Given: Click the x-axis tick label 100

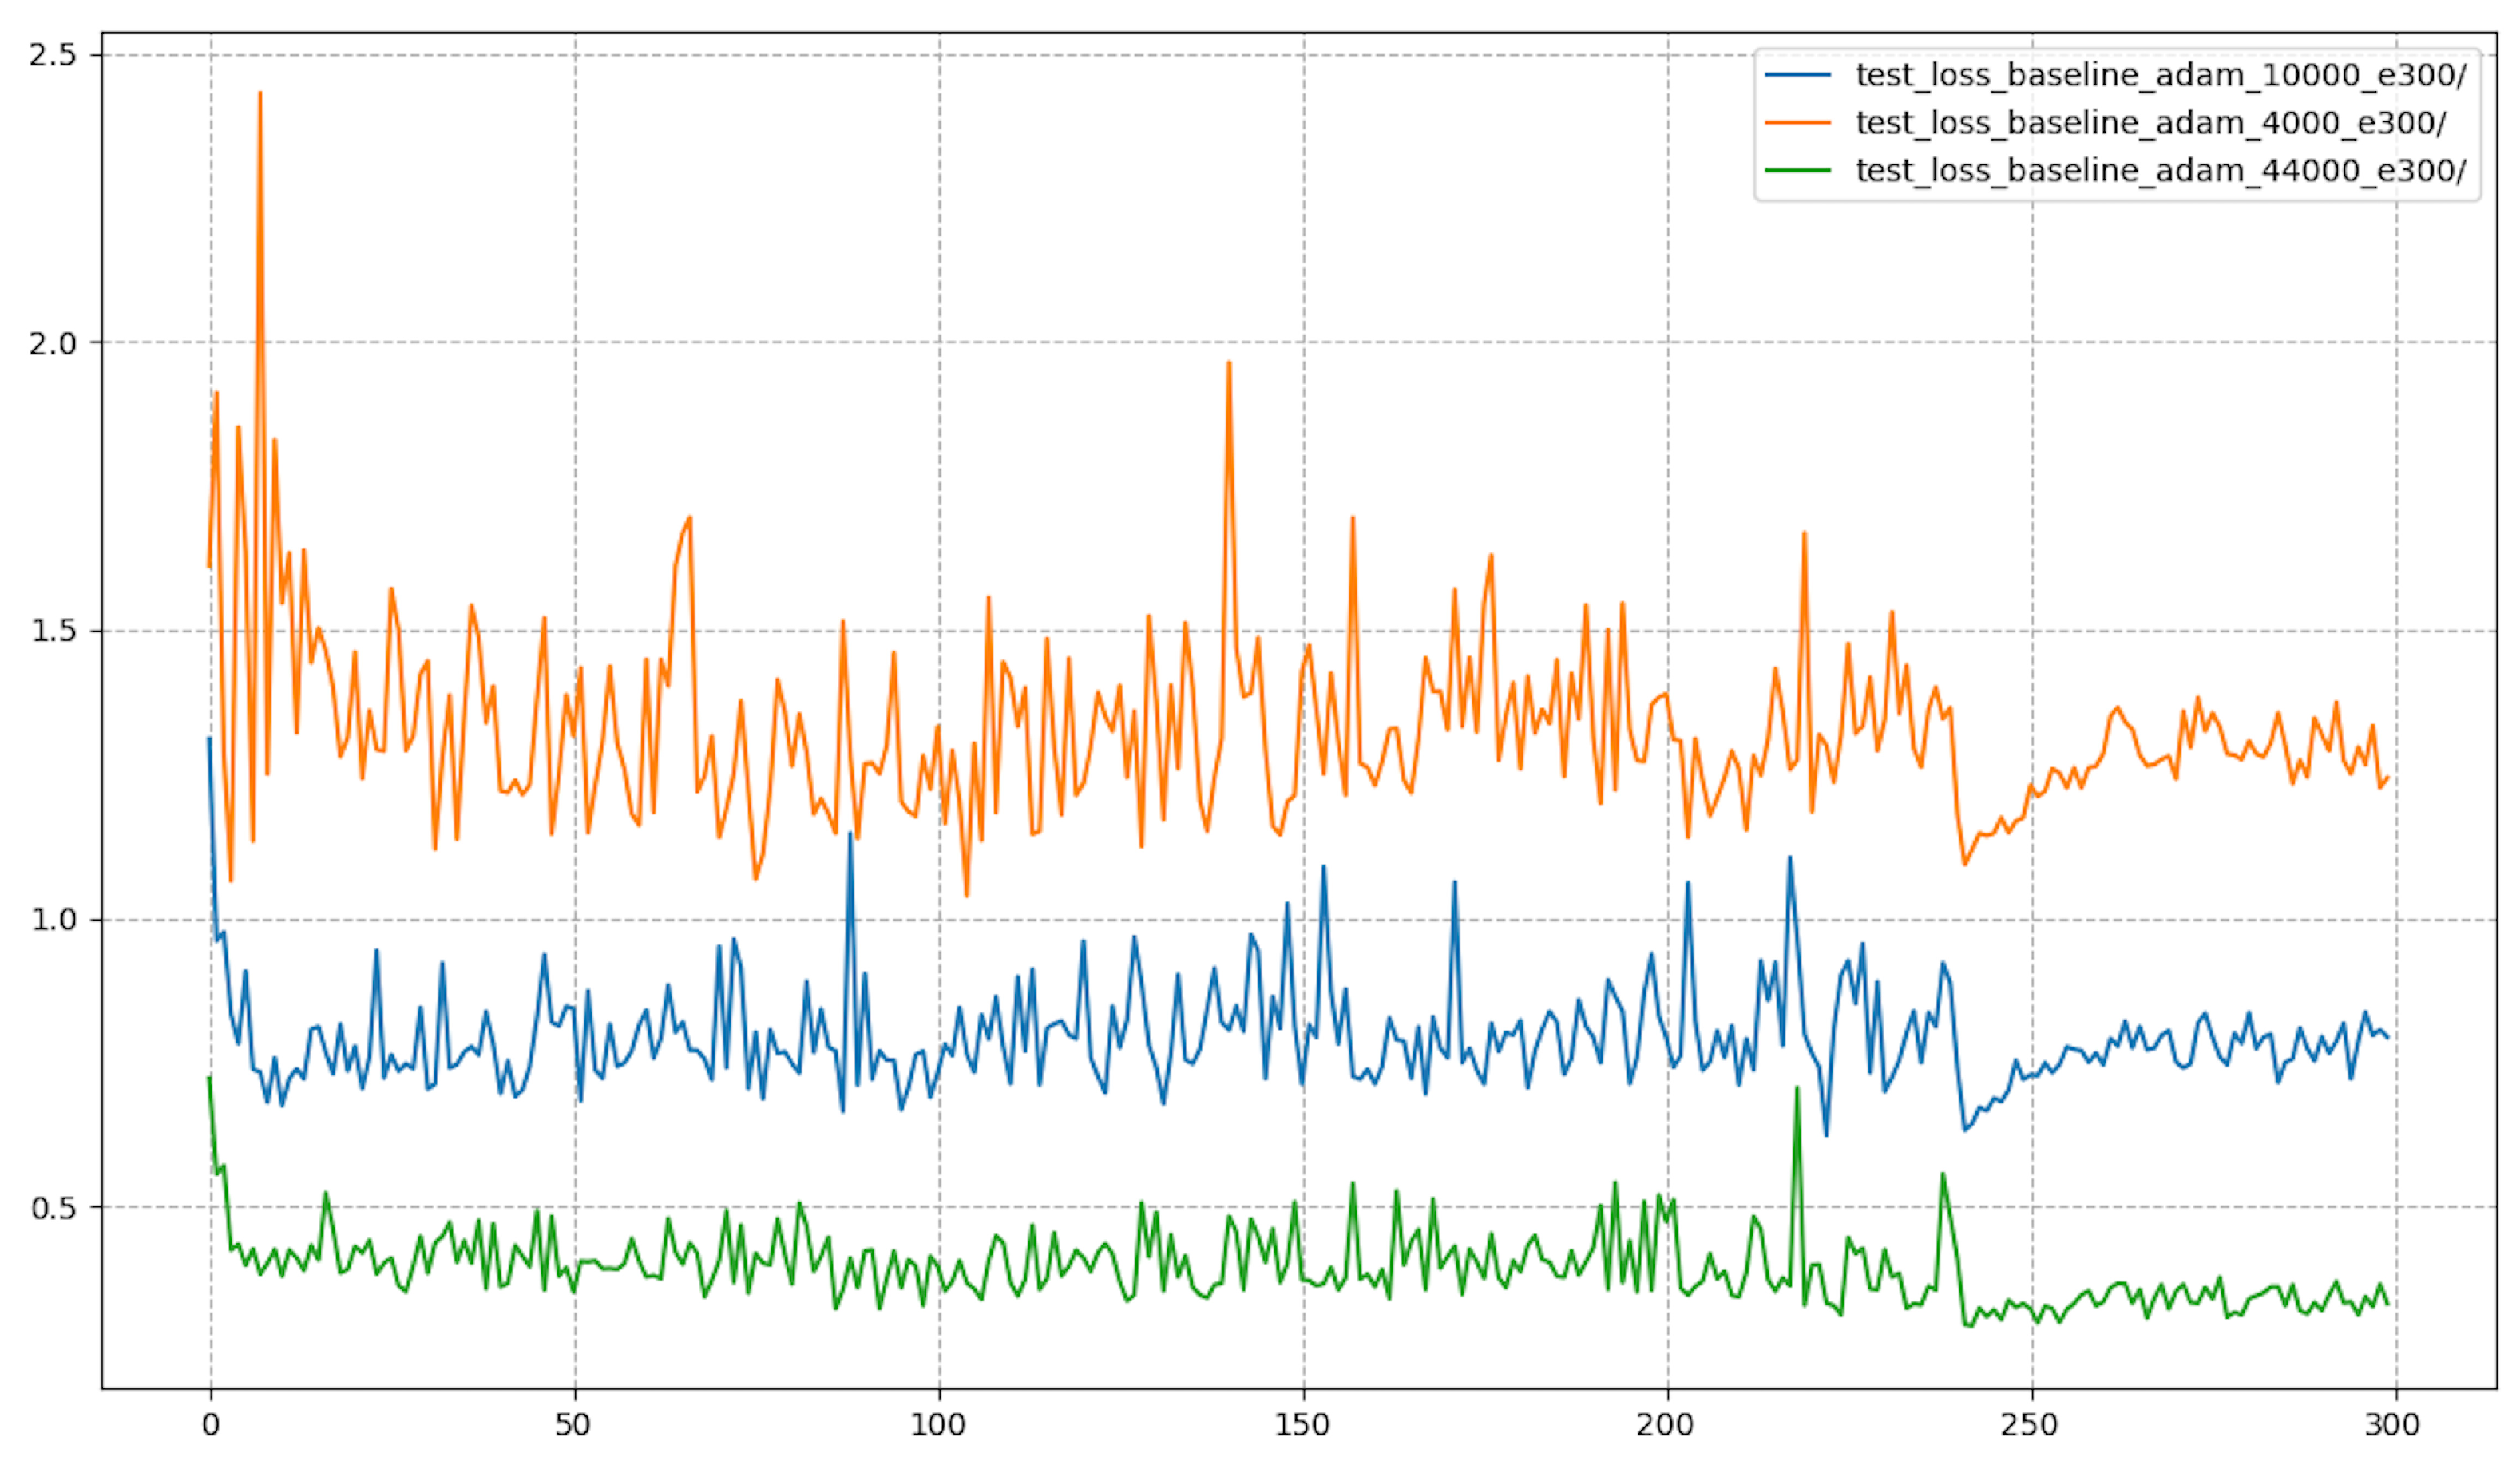Looking at the screenshot, I should pos(938,1425).
